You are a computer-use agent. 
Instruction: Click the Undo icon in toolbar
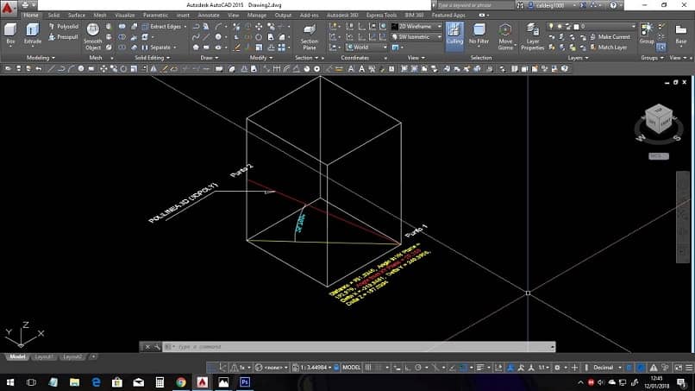pyautogui.click(x=39, y=69)
